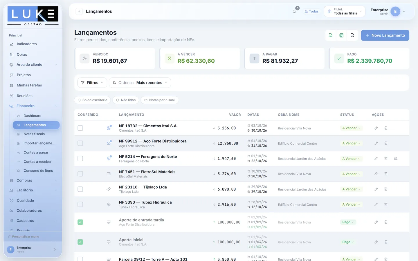The image size is (418, 261).
Task: Toggle the 'Notas por e-mail' filter
Action: (x=160, y=100)
